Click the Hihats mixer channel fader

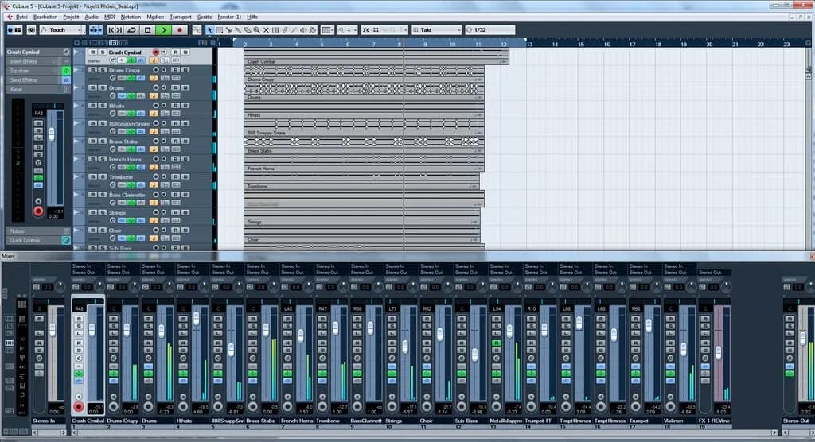point(196,318)
